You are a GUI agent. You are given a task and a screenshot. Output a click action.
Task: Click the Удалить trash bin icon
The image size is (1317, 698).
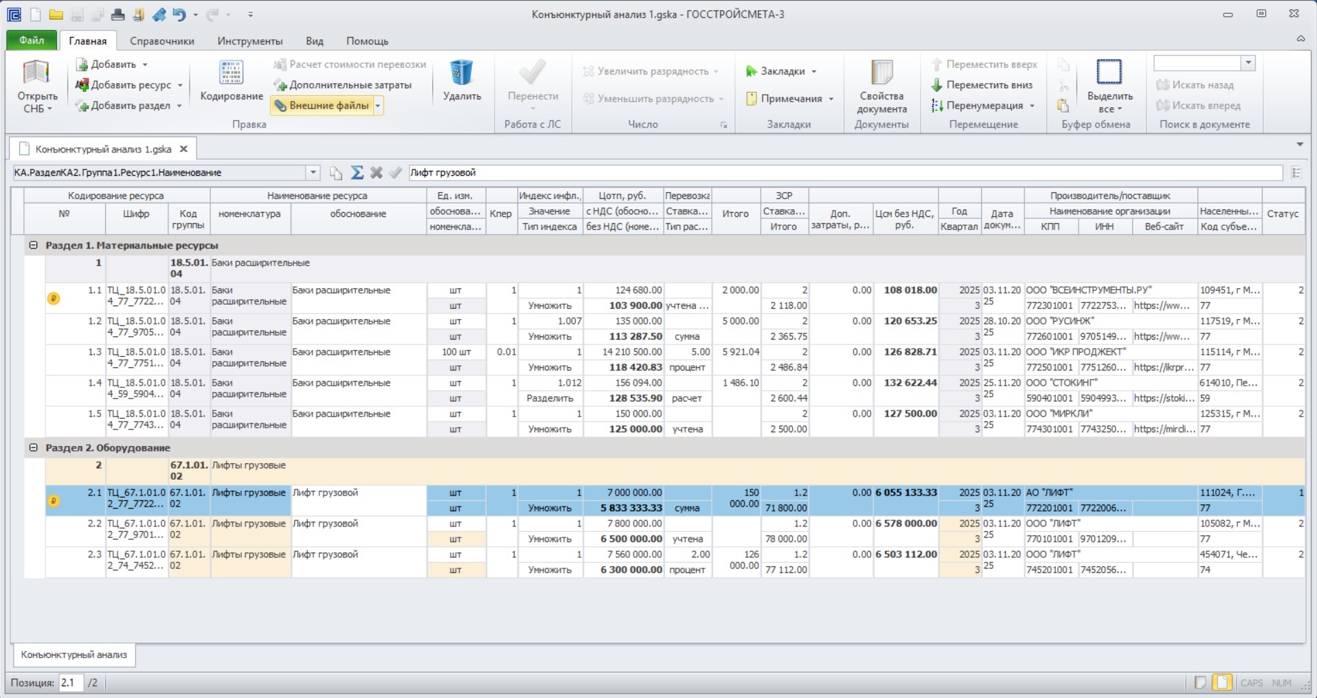point(462,73)
